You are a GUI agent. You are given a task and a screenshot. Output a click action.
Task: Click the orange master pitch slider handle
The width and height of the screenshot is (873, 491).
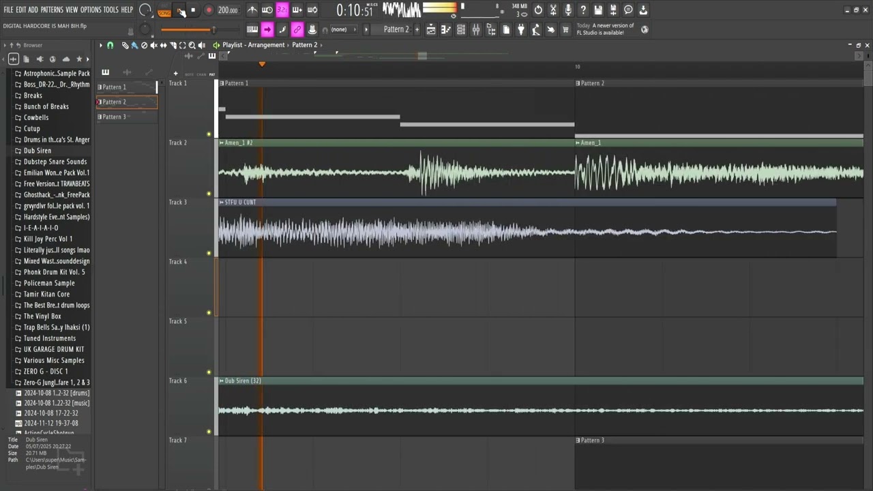pos(213,30)
